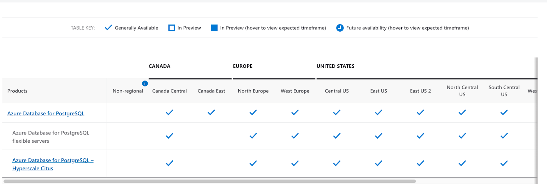The image size is (547, 189).
Task: Click the CANADA region group header
Action: point(159,66)
